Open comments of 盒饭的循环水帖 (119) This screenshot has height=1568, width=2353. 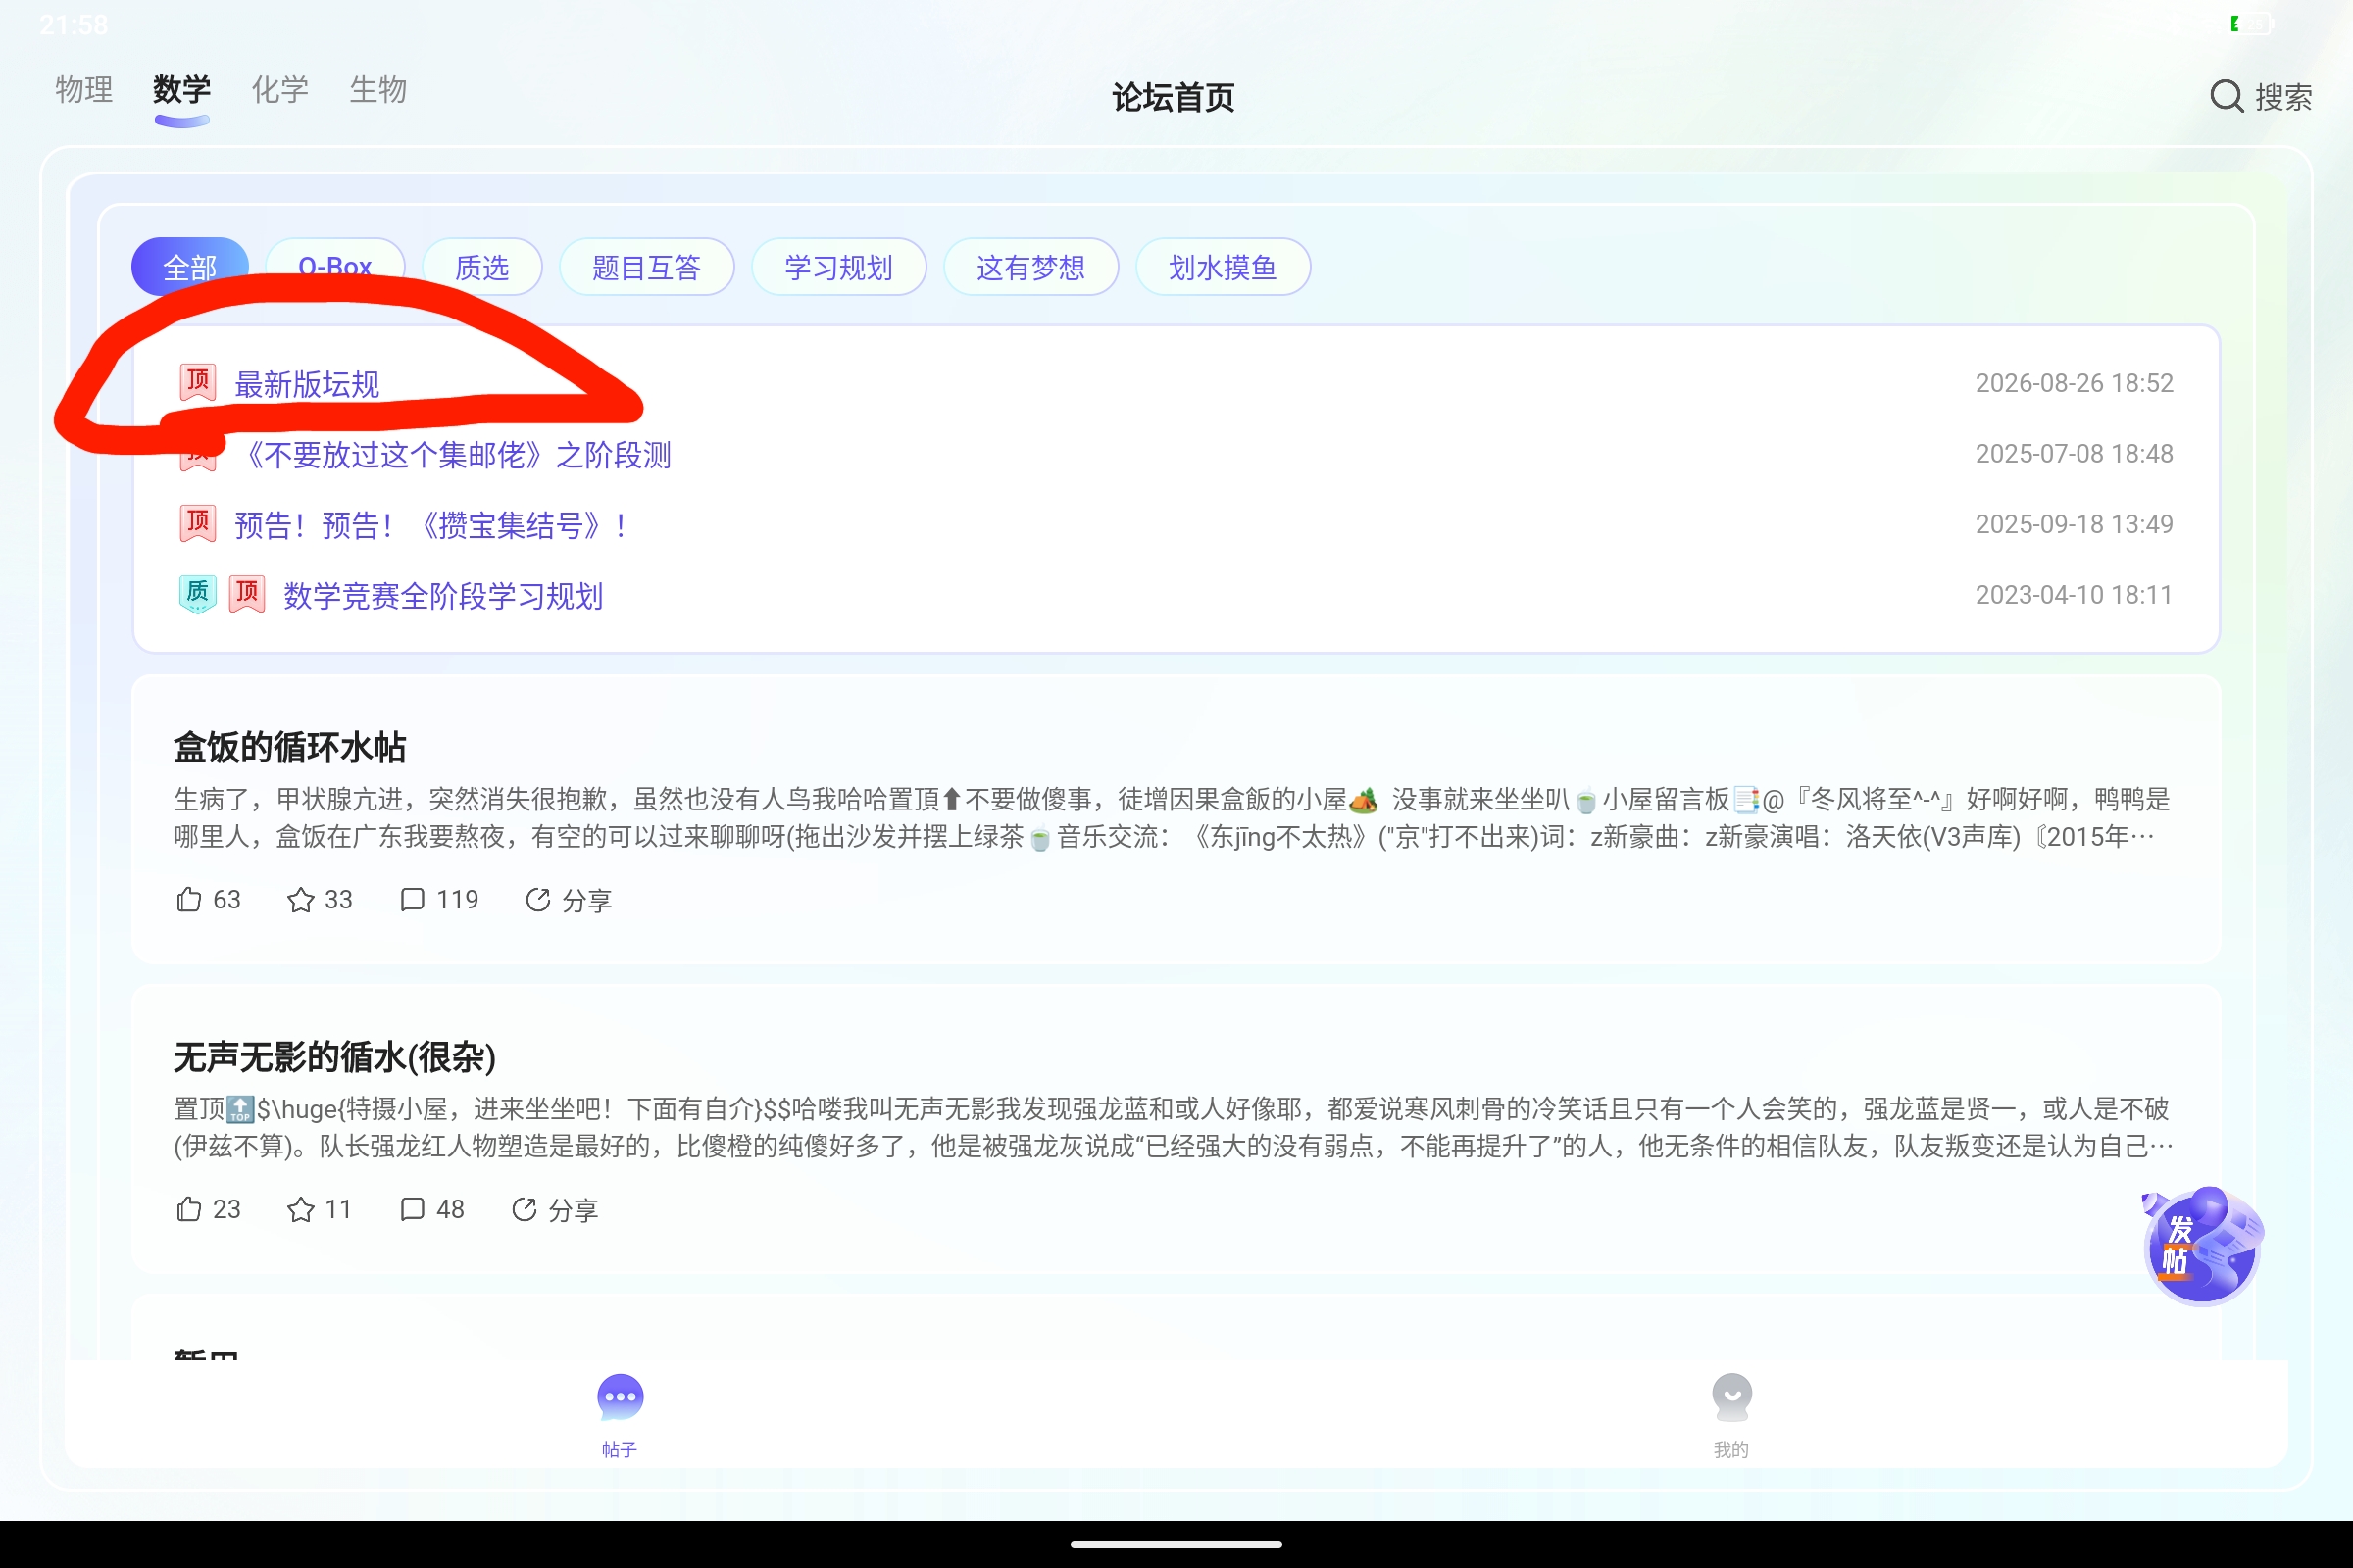pos(438,899)
